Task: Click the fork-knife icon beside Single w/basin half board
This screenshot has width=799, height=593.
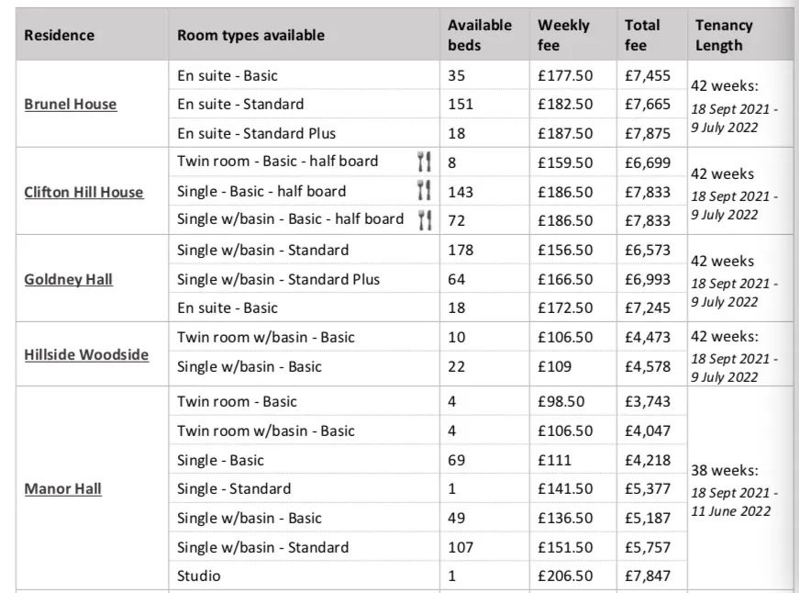Action: pyautogui.click(x=425, y=220)
